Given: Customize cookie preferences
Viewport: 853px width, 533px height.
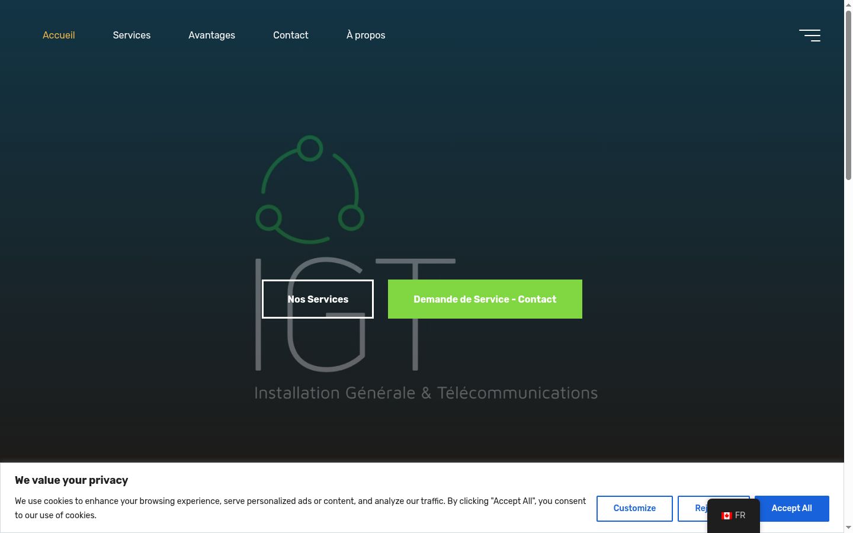Looking at the screenshot, I should click(634, 509).
